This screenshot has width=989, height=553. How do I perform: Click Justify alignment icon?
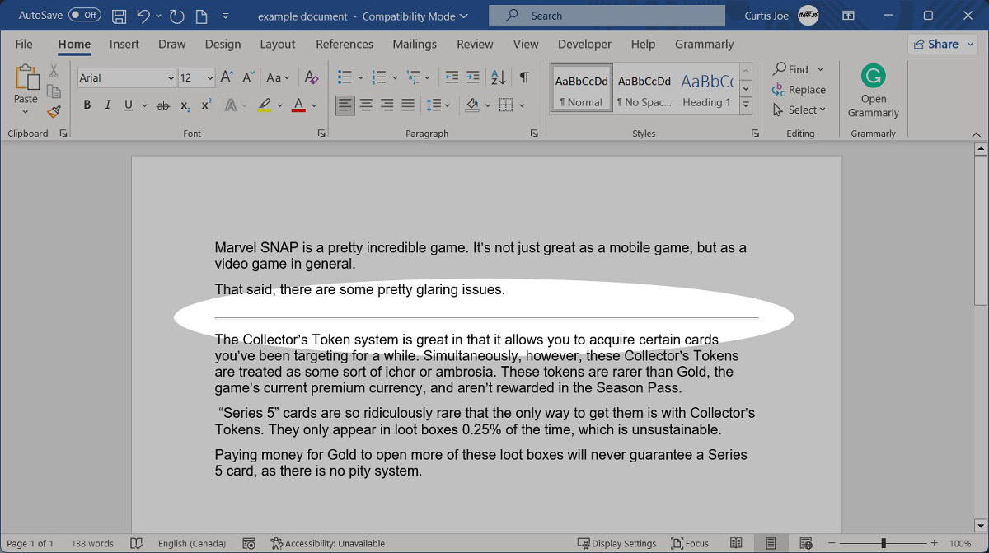tap(408, 105)
